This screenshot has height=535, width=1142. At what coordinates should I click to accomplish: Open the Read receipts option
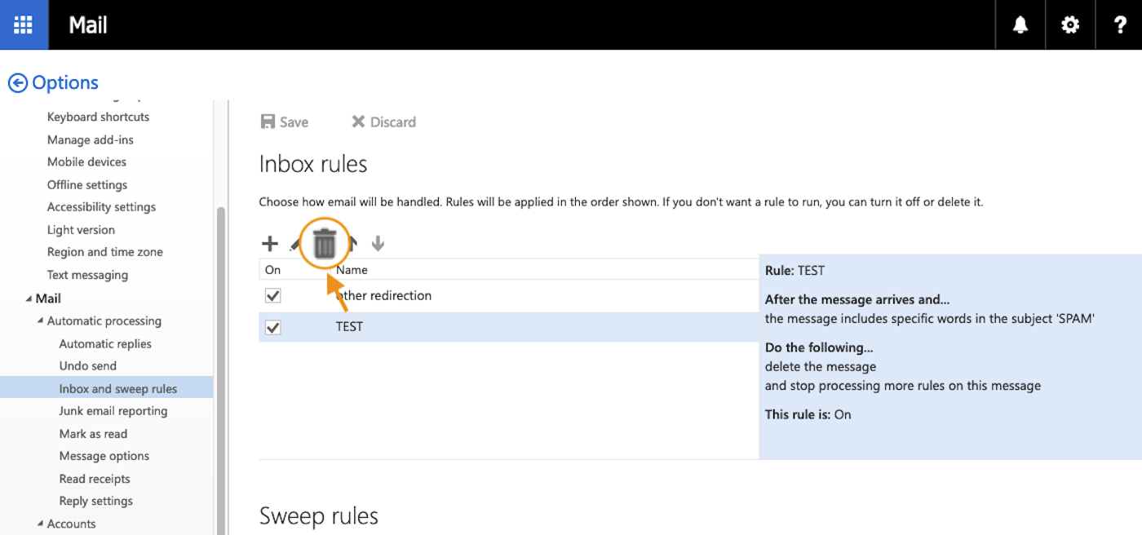(x=95, y=479)
